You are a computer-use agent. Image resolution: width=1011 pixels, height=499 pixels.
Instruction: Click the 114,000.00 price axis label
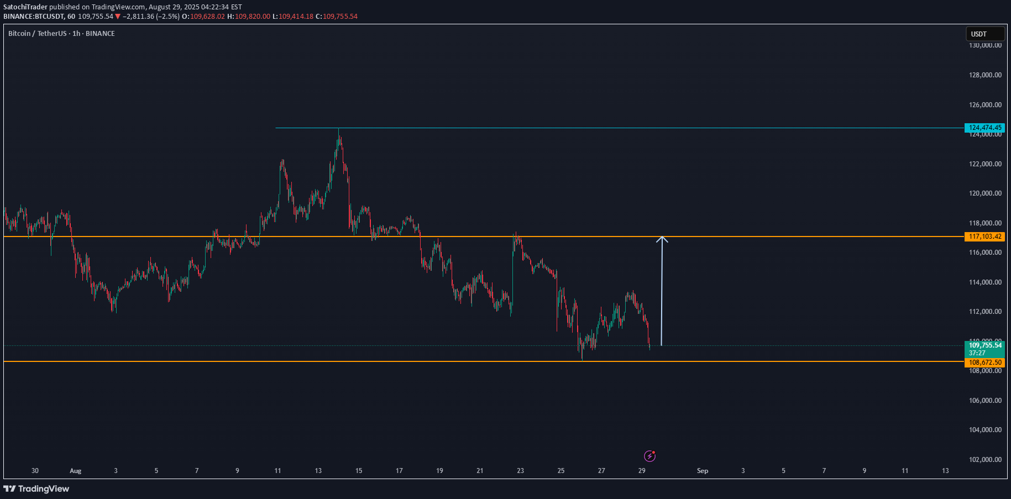tap(985, 282)
